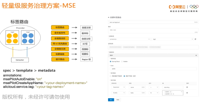
Task: Open the cartservice application dropdown
Action: point(129,39)
